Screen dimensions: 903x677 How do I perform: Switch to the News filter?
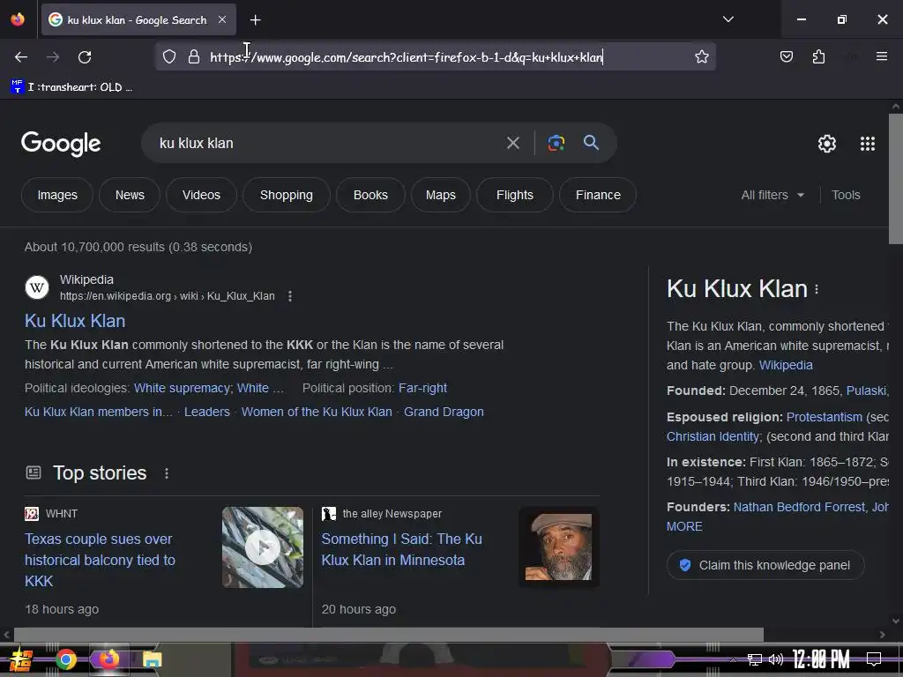(130, 195)
